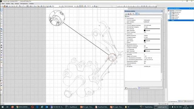Screen dimensions: 194x109
Task: Toggle Drawing layer checkbox
Action: (x=170, y=14)
